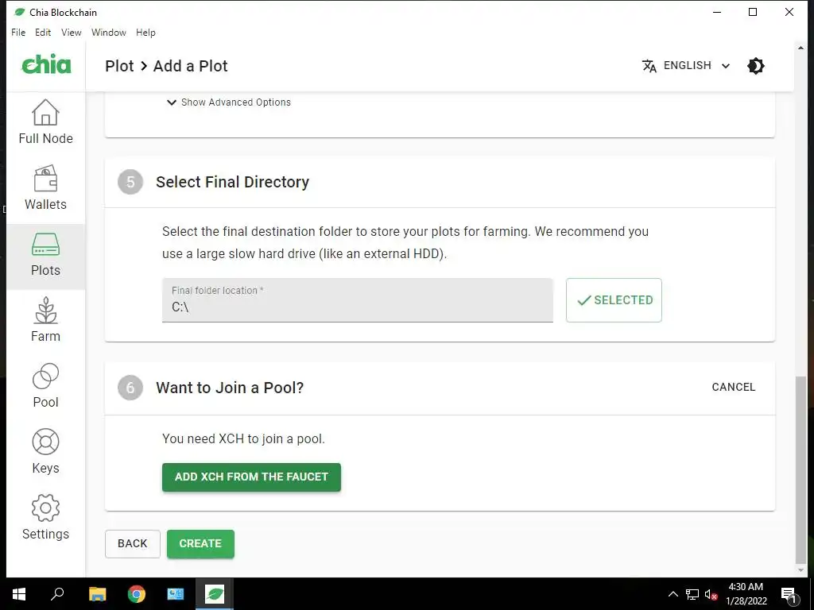Cancel joining a pool

(x=733, y=388)
